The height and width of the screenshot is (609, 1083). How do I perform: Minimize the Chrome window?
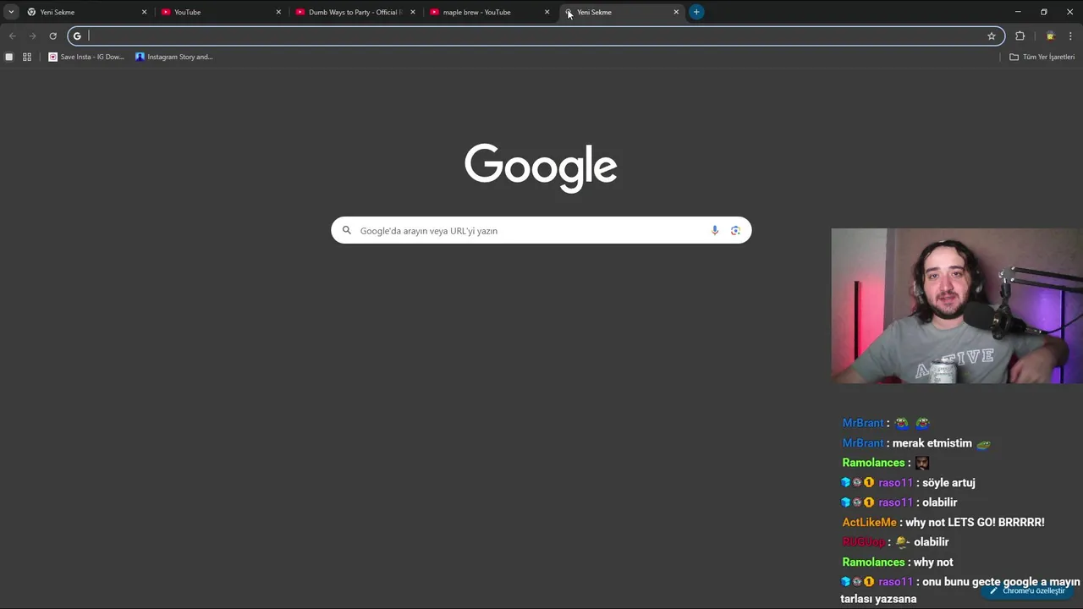pyautogui.click(x=1018, y=12)
